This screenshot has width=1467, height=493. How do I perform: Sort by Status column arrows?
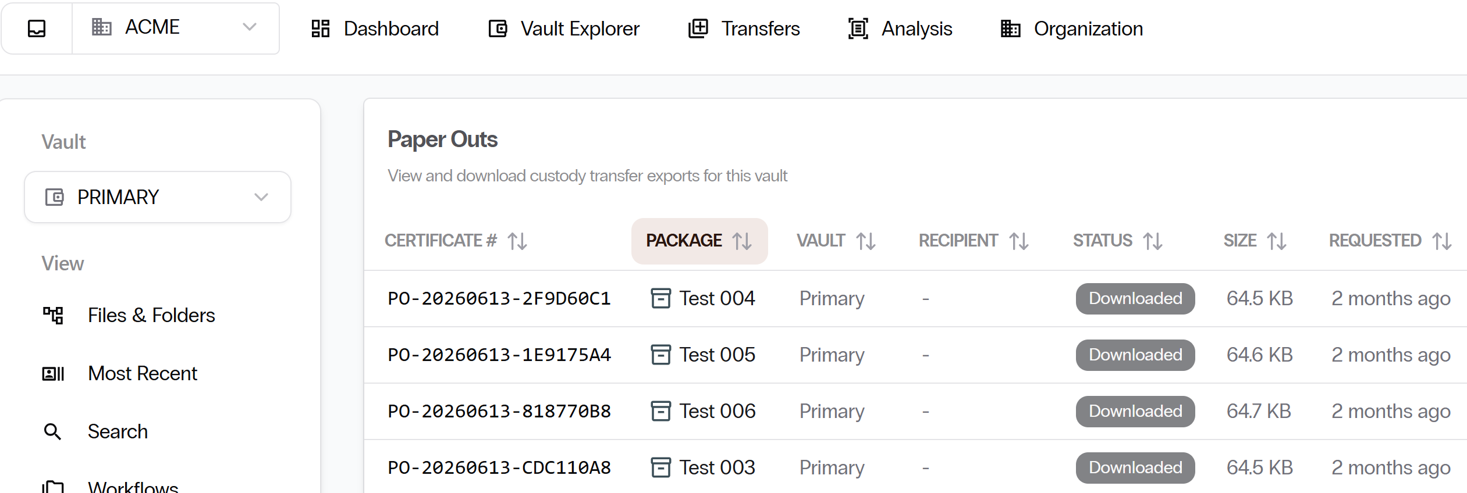click(1153, 241)
